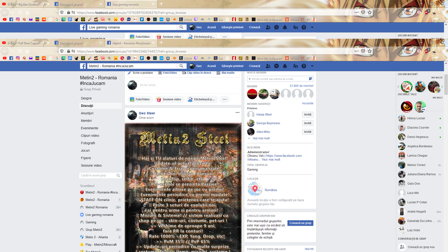This screenshot has width=448, height=252.
Task: Hide suggested members with Ascunde link
Action: pos(308,104)
